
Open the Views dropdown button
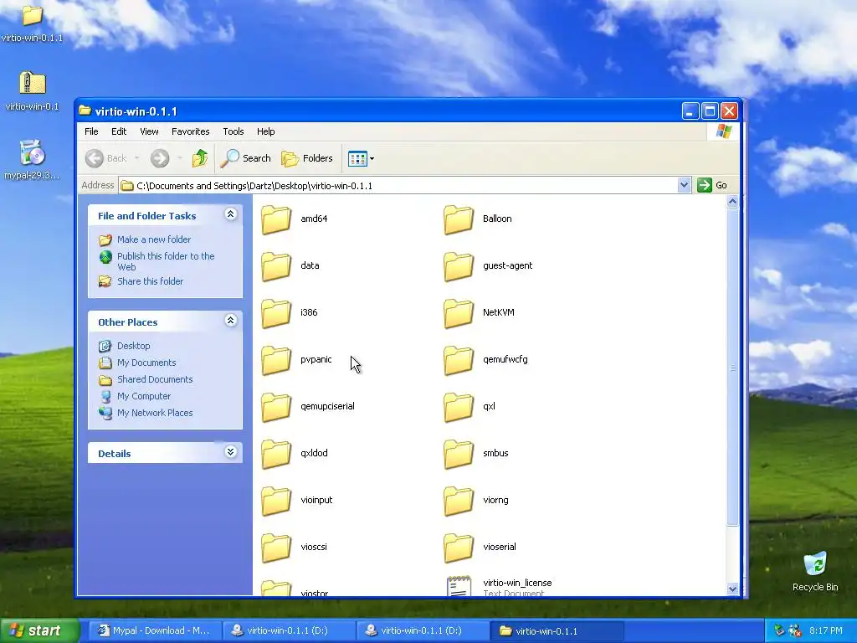[361, 158]
